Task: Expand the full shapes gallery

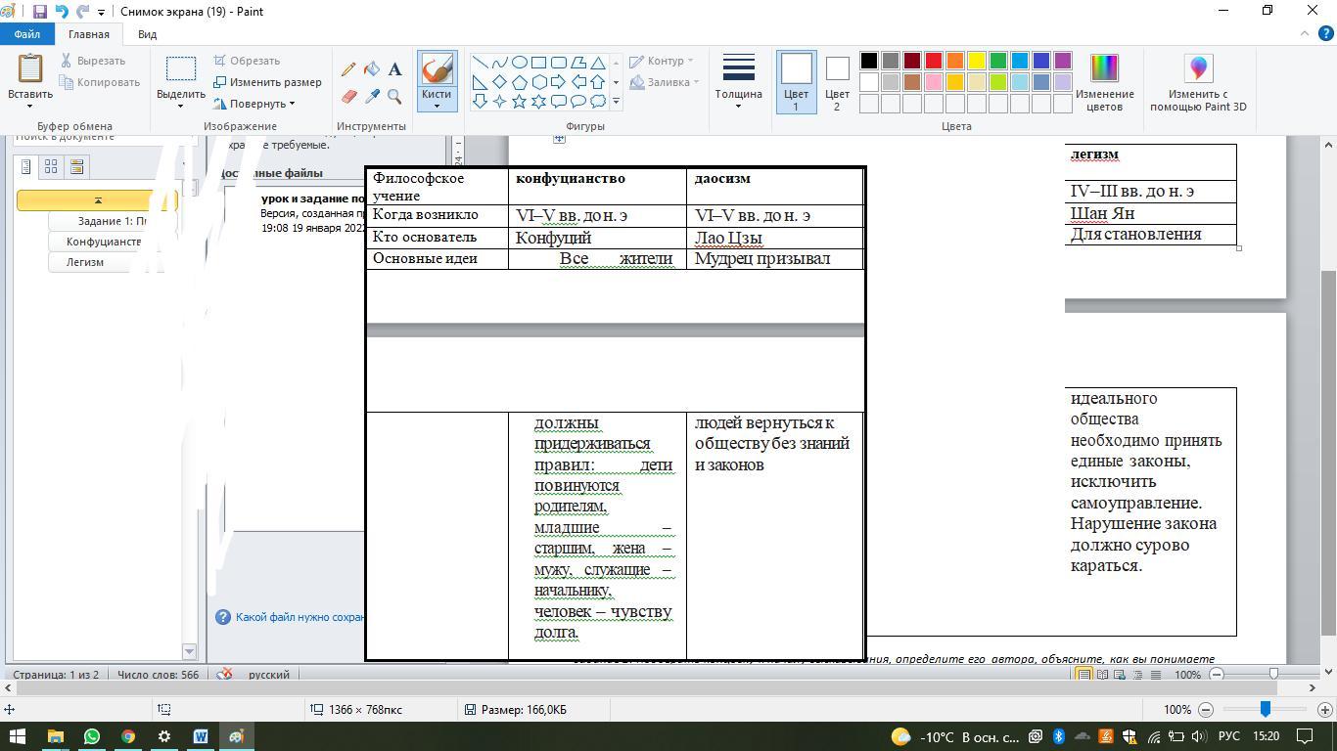Action: [617, 102]
